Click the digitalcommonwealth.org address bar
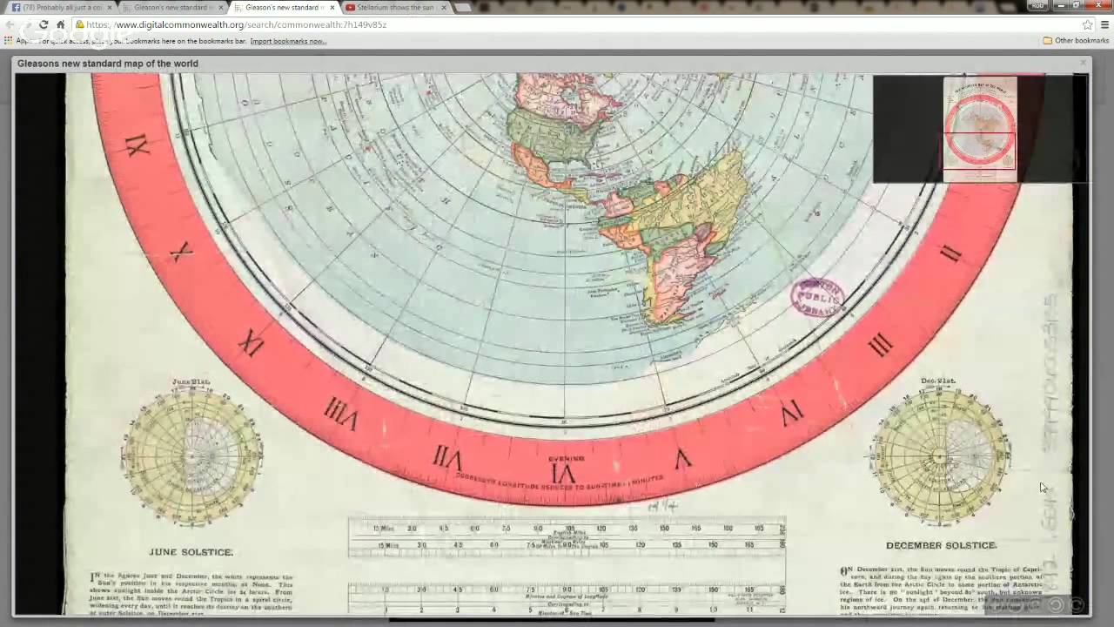 tap(574, 24)
